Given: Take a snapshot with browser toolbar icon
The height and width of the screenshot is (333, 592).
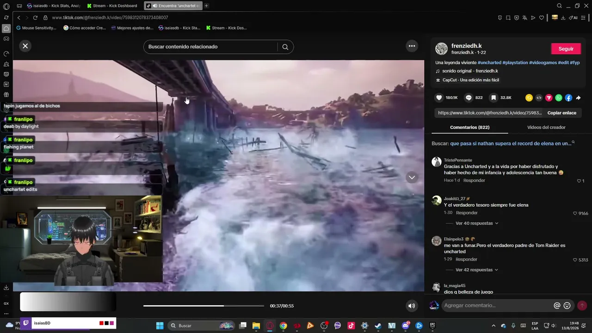Looking at the screenshot, I should [508, 18].
